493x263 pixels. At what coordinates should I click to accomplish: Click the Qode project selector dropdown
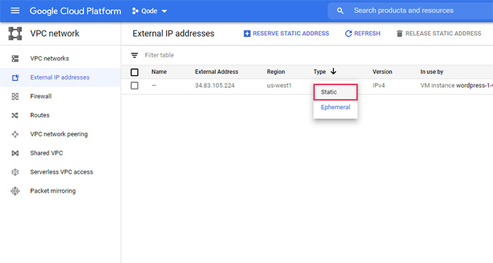click(149, 11)
